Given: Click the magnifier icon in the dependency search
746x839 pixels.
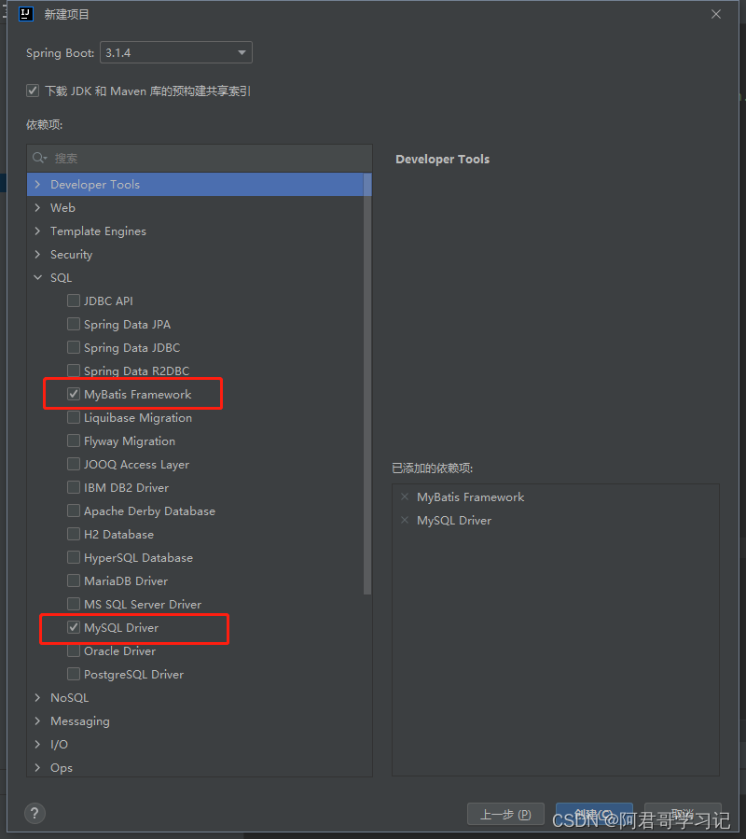Looking at the screenshot, I should tap(39, 158).
